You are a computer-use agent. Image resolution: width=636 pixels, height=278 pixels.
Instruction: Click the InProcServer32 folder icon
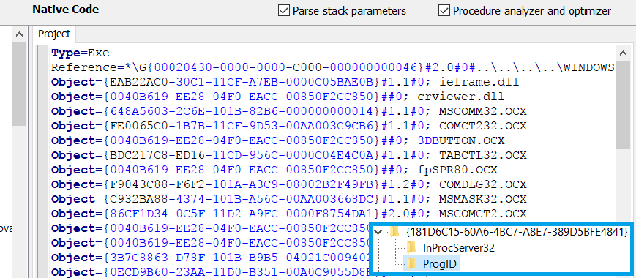[412, 247]
